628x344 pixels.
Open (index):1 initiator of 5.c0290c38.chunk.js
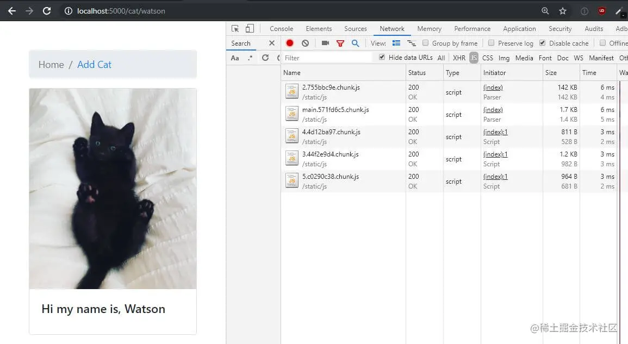495,177
